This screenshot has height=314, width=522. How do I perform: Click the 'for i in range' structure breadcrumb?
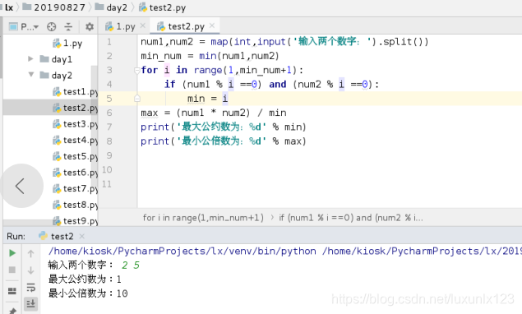(x=203, y=218)
